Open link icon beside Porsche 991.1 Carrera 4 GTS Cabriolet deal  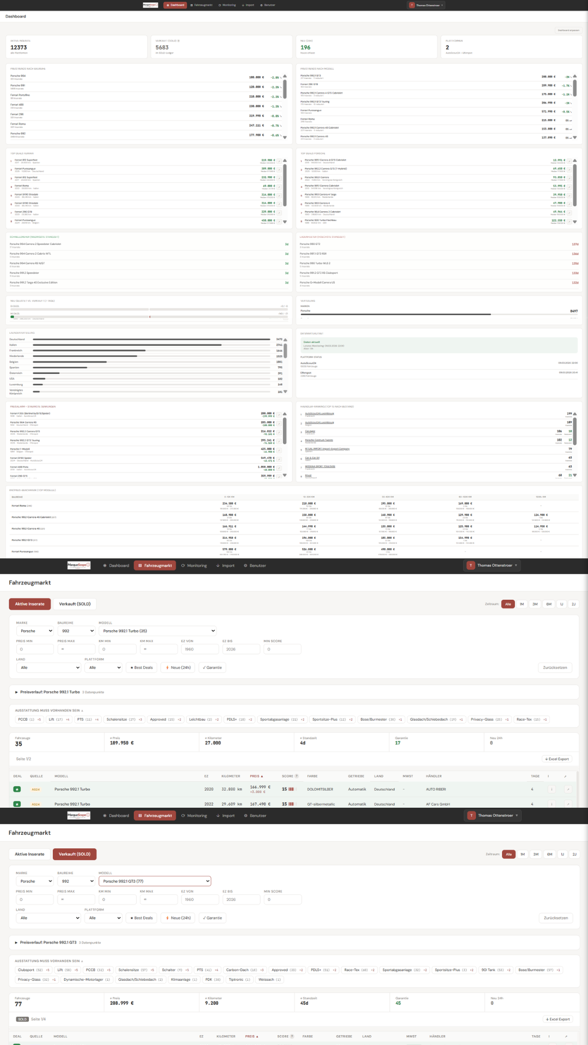tap(569, 161)
